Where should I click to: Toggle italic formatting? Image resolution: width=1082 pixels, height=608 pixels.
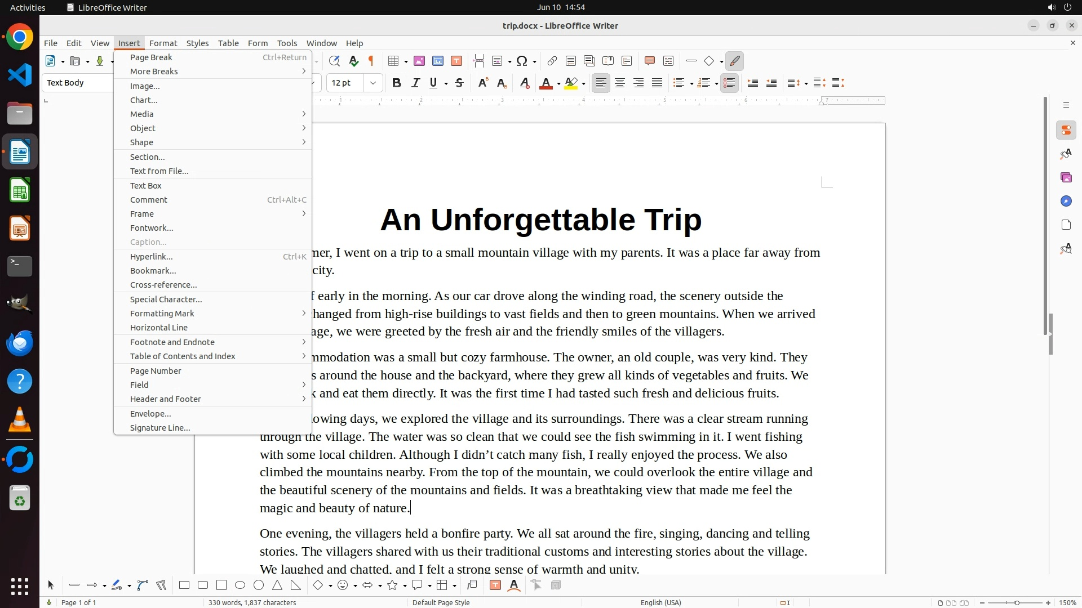click(x=415, y=83)
